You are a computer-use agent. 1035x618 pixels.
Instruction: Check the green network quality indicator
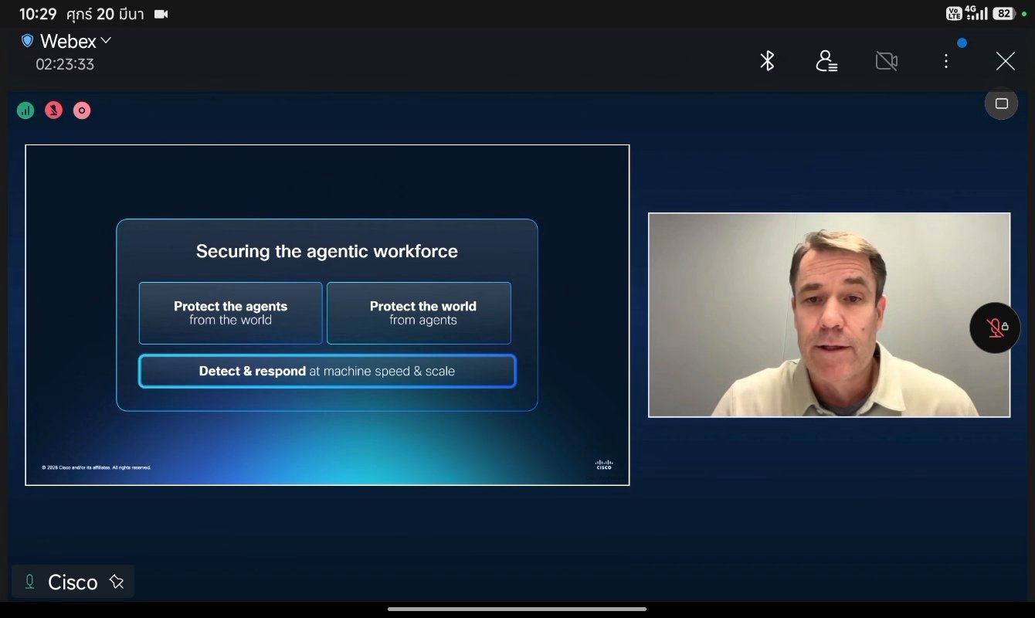(25, 110)
